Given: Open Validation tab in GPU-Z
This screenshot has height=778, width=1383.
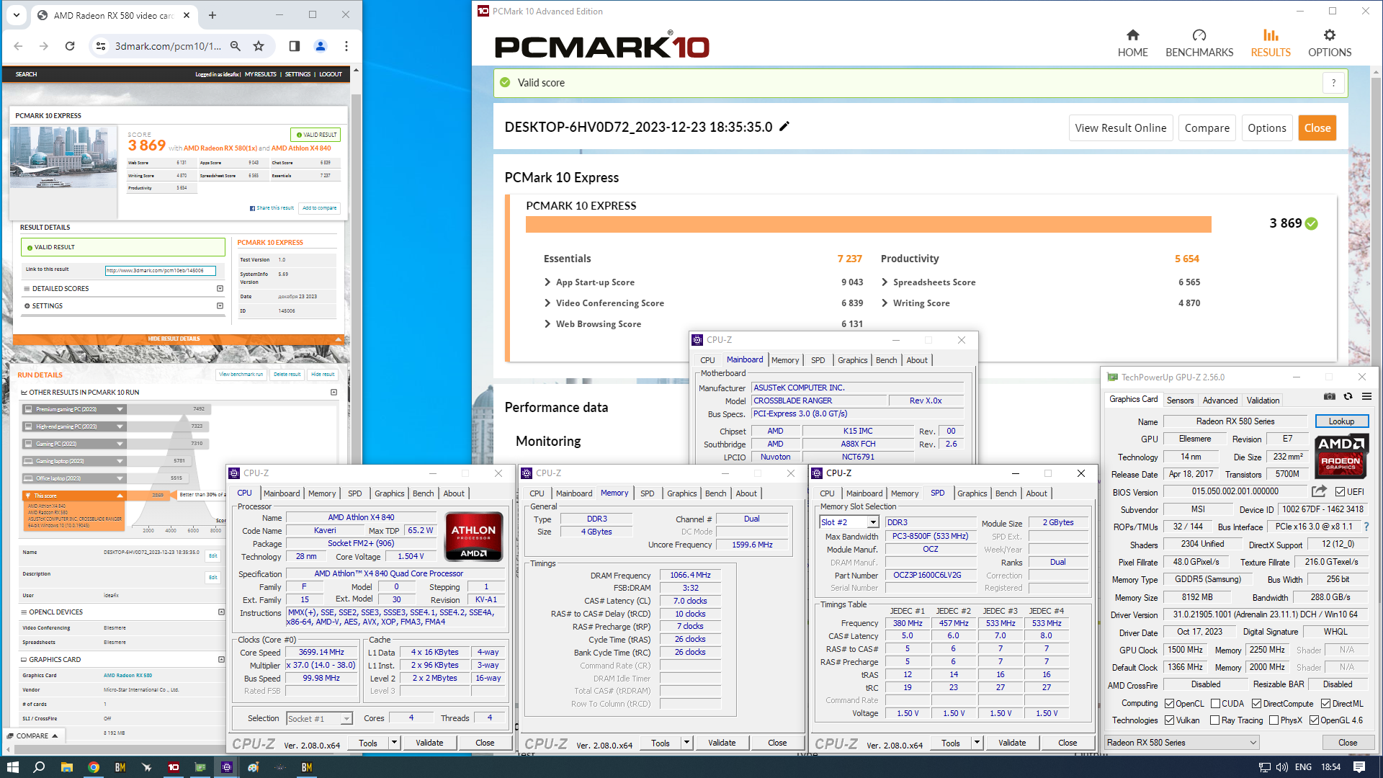Looking at the screenshot, I should click(1263, 400).
